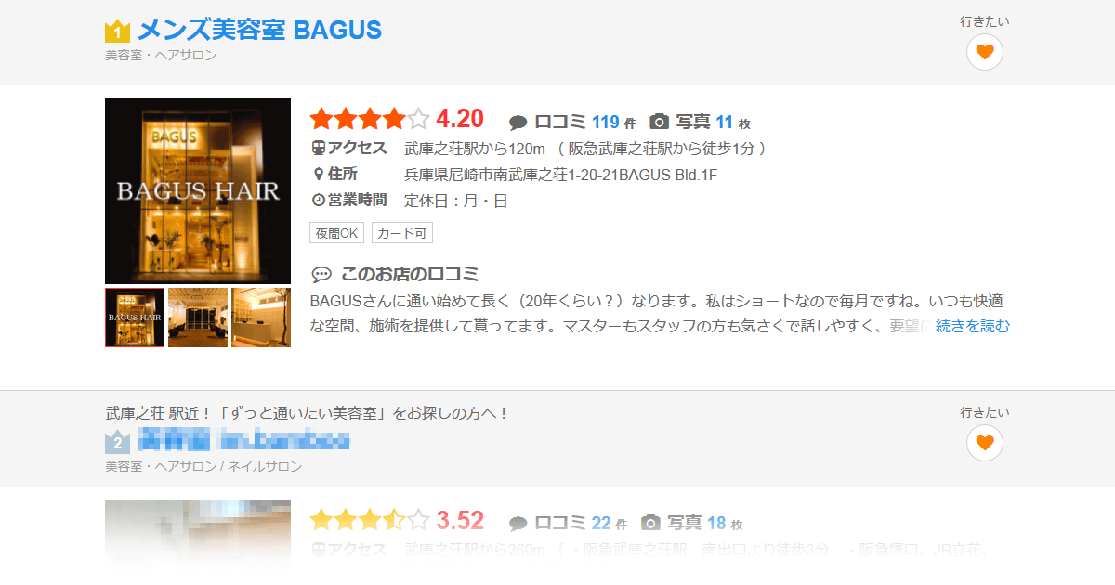The image size is (1115, 585).
Task: Expand the review with 続きを読む
Action: [x=973, y=326]
